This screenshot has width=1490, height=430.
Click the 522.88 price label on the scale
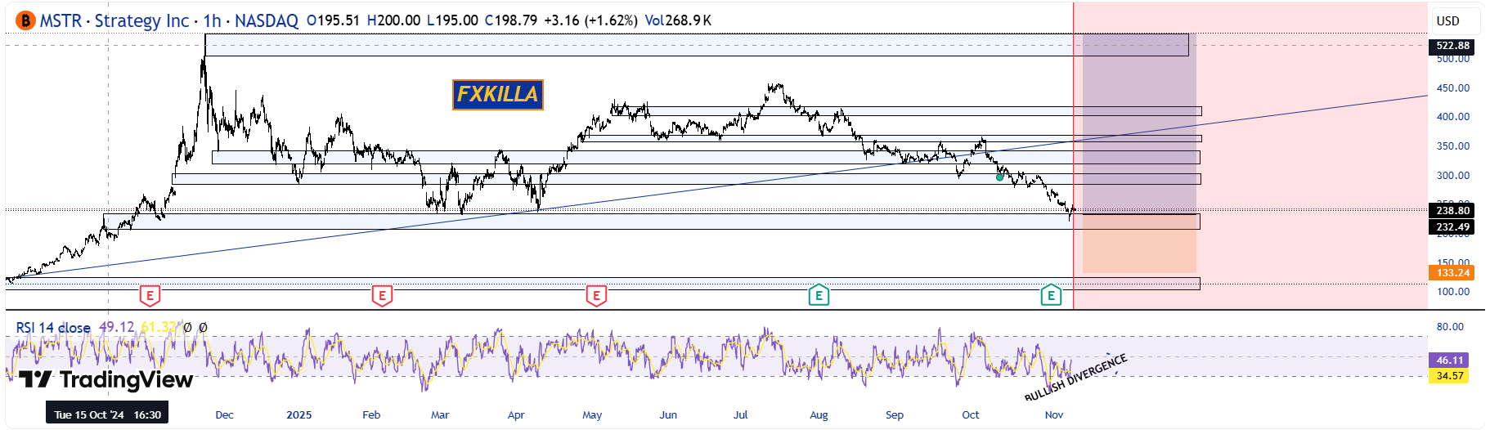click(1452, 46)
